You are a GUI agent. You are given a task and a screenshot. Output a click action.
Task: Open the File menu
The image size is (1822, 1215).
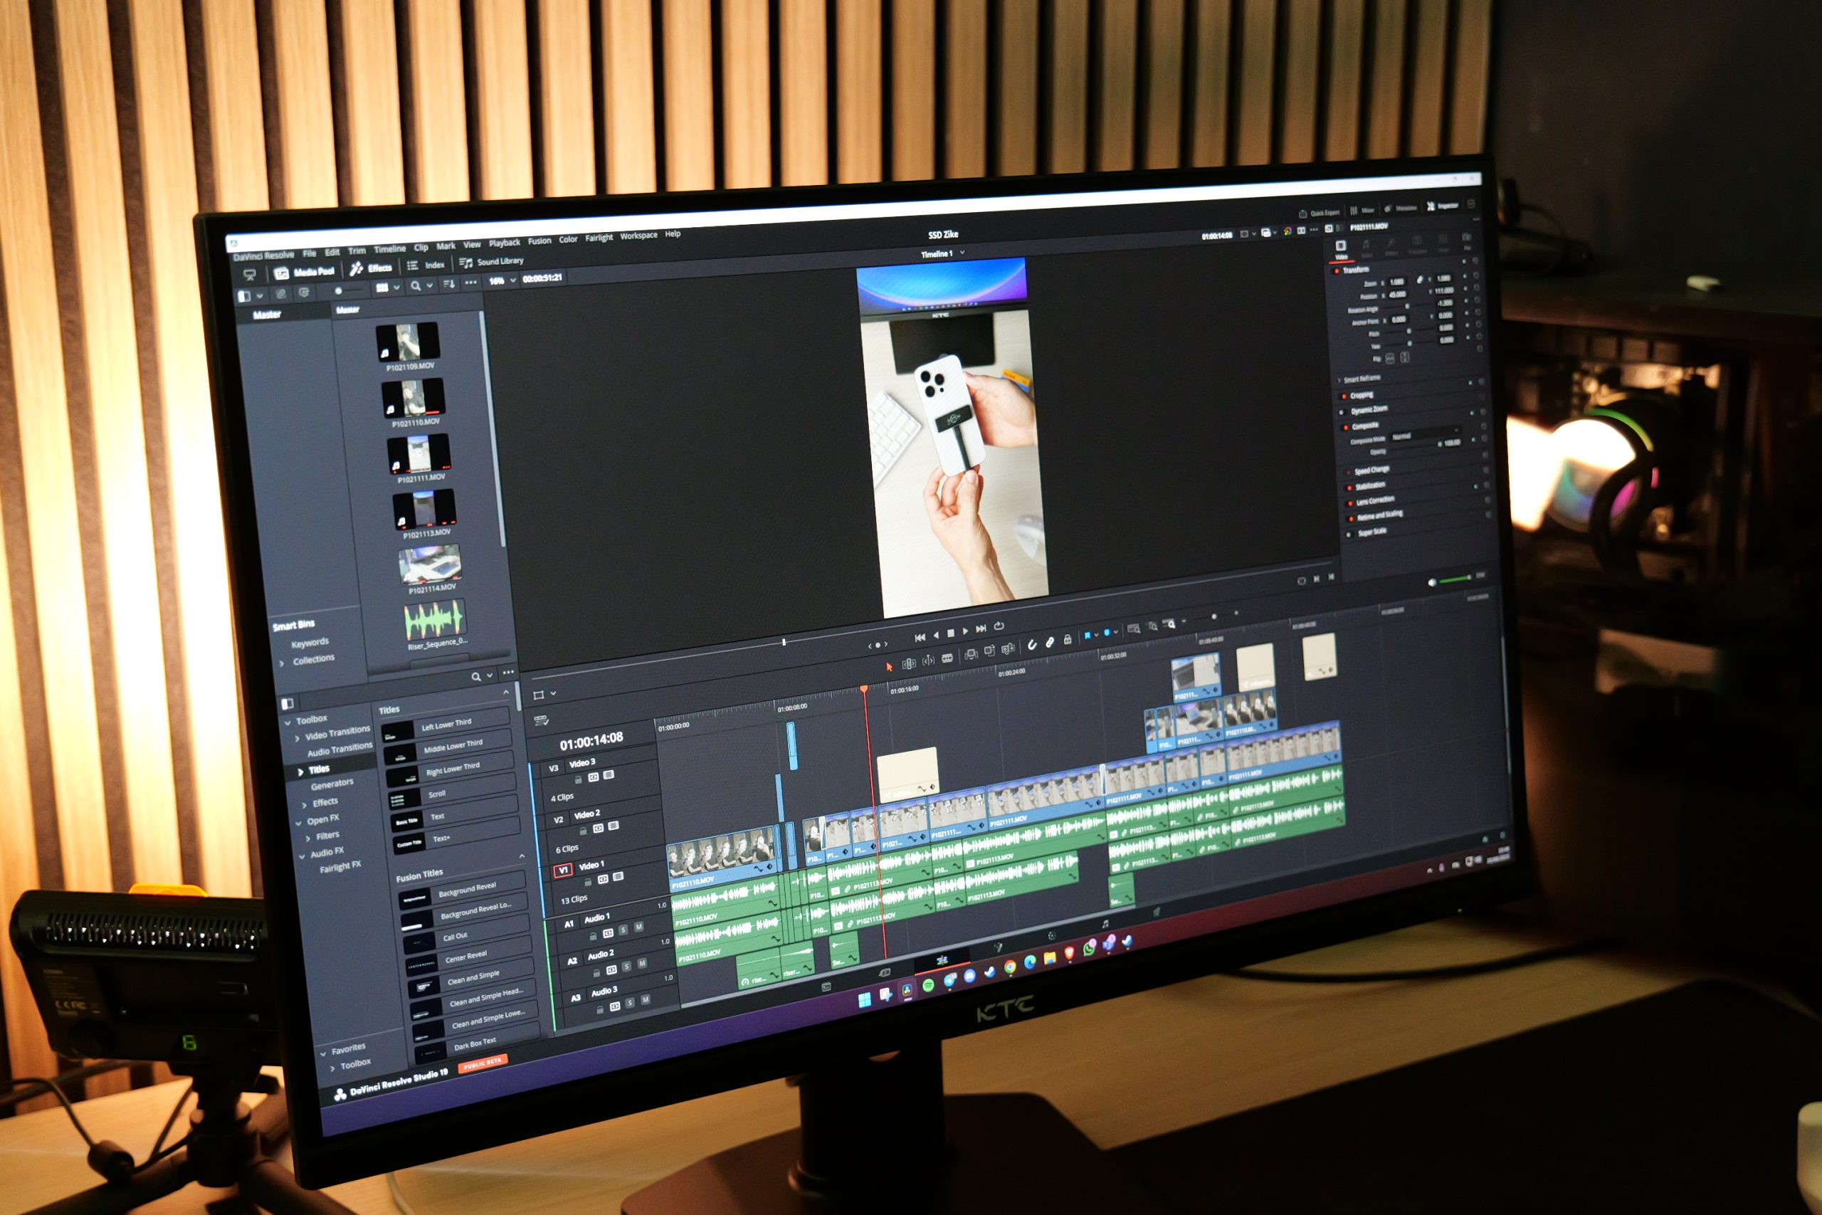coord(309,253)
